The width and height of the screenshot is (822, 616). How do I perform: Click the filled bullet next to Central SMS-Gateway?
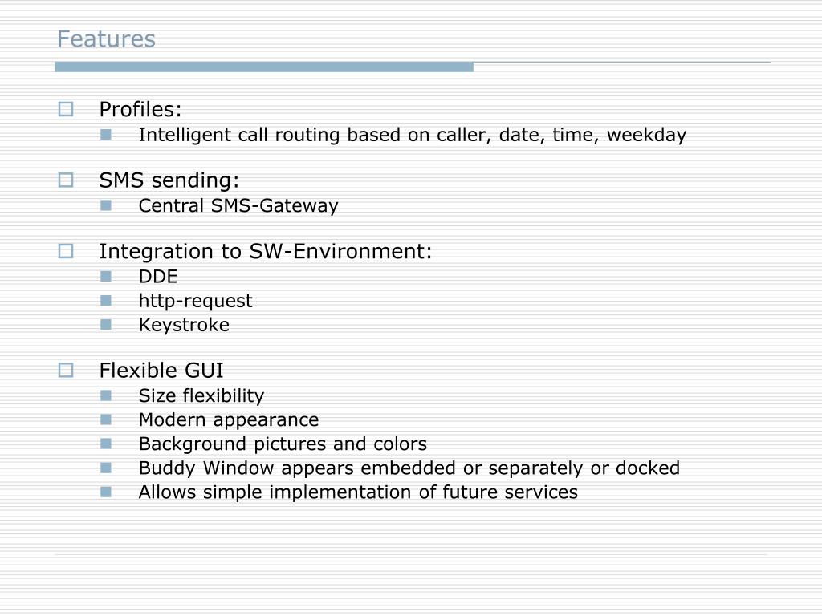(106, 205)
